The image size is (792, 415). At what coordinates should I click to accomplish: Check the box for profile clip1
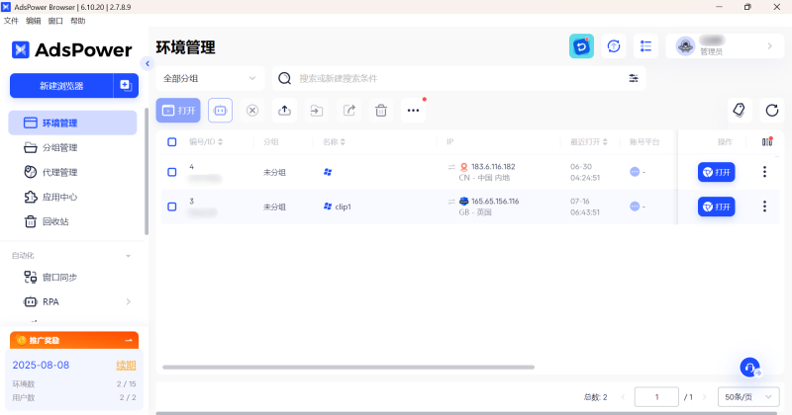(171, 207)
